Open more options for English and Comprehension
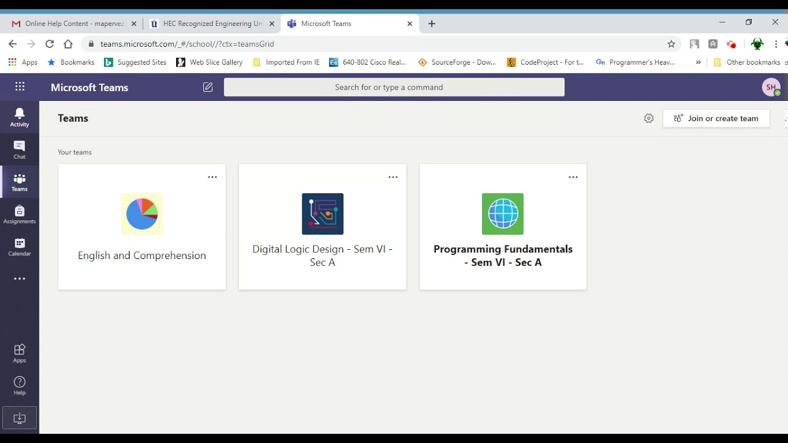The height and width of the screenshot is (443, 788). point(212,177)
